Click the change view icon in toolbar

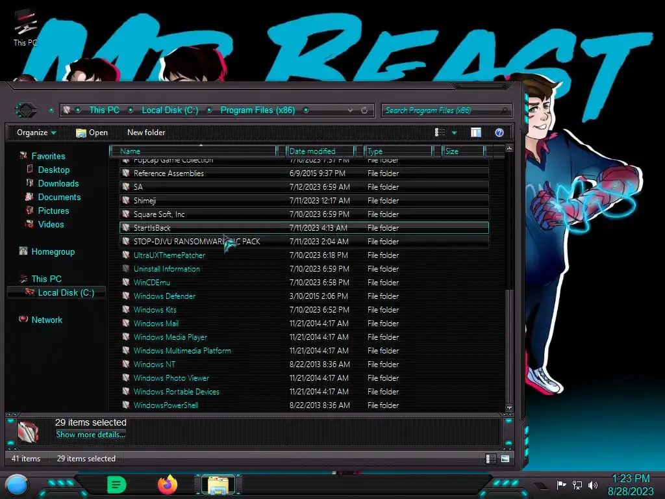(x=440, y=133)
